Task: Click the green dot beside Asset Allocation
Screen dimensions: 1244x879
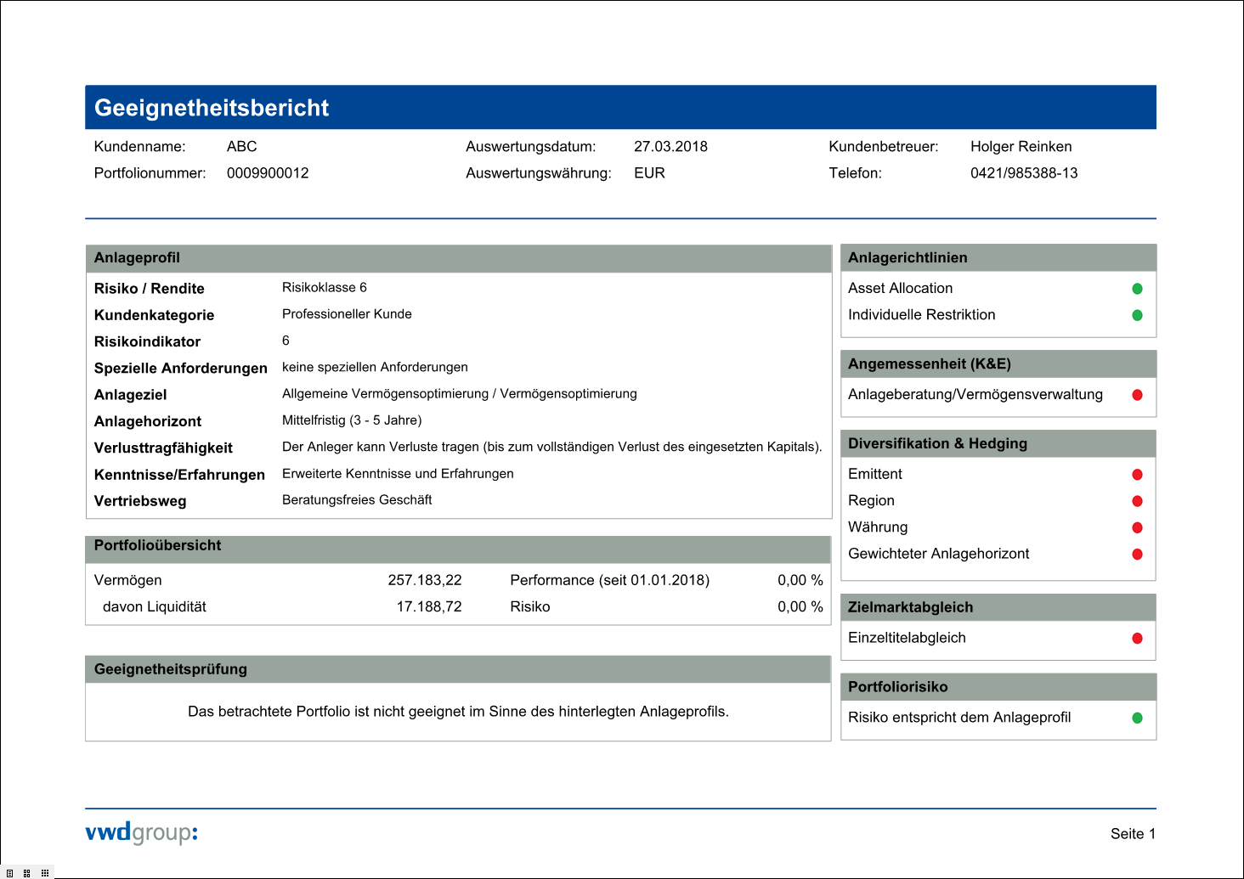Action: 1137,289
